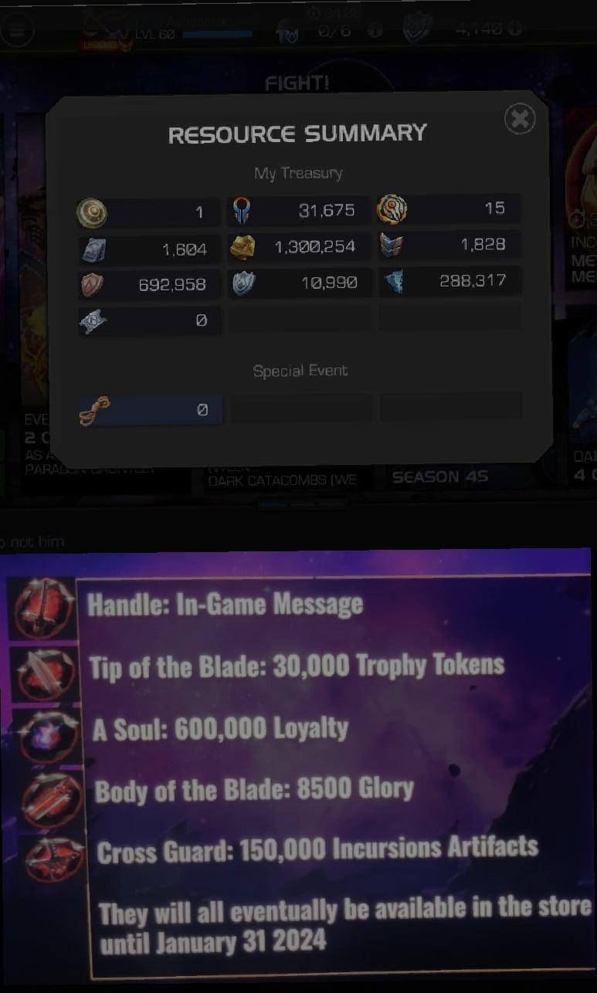Select the silver chip icon showing 1,604
The image size is (597, 993).
(x=93, y=249)
